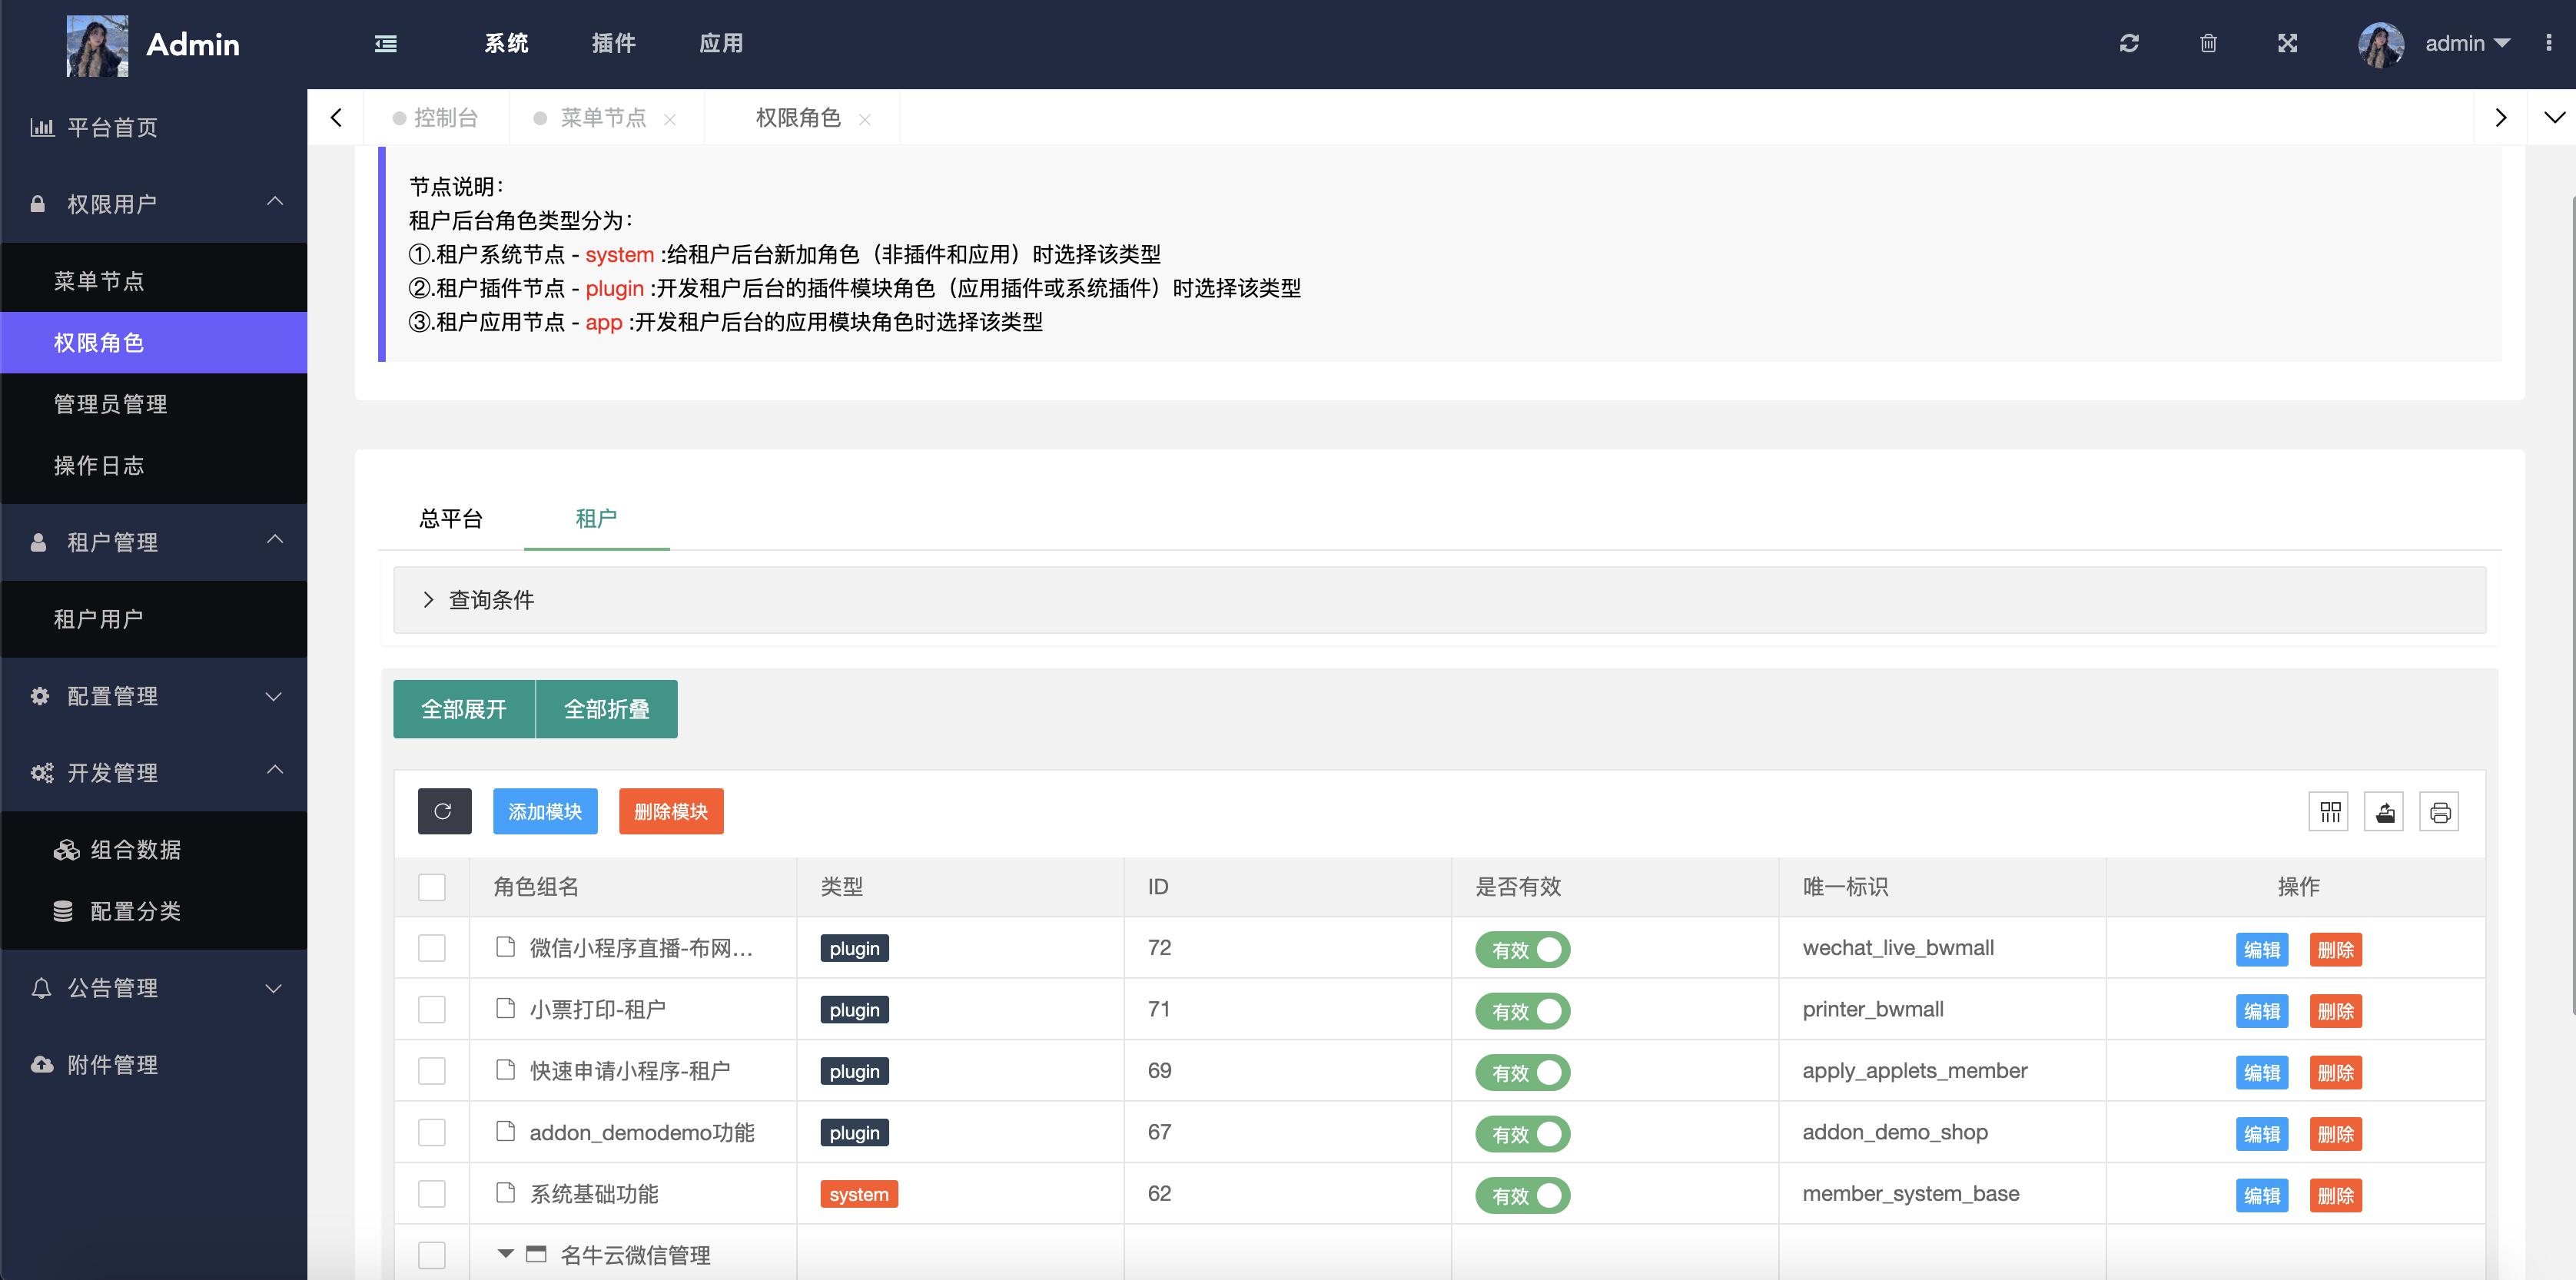Collapse the 名牛云微信管理 tree node
The height and width of the screenshot is (1280, 2576).
tap(505, 1254)
